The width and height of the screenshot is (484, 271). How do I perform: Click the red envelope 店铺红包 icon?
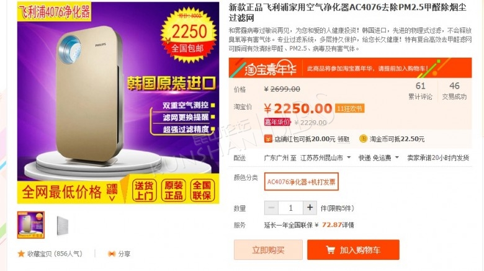pos(268,139)
